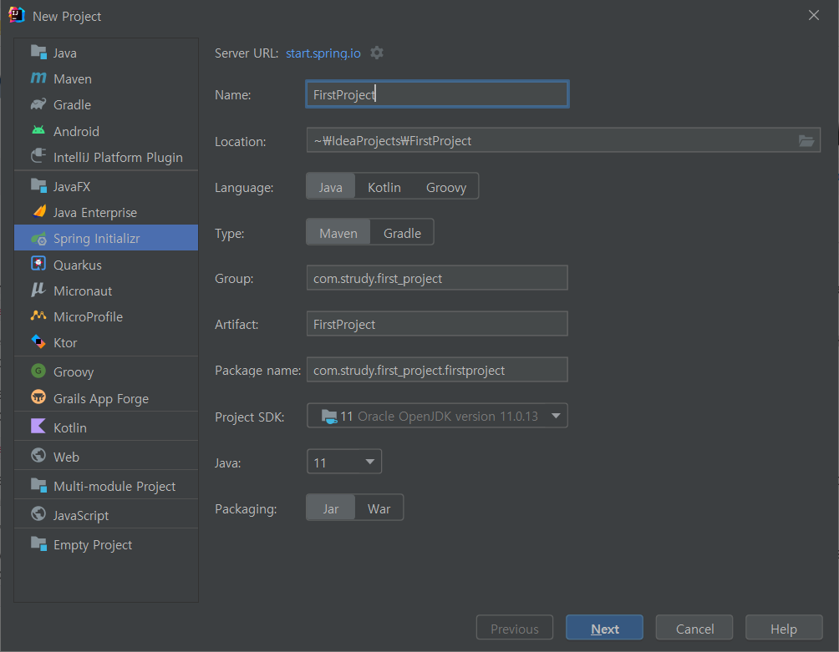Select Grails App Forge in the list
The width and height of the screenshot is (839, 652).
click(106, 398)
